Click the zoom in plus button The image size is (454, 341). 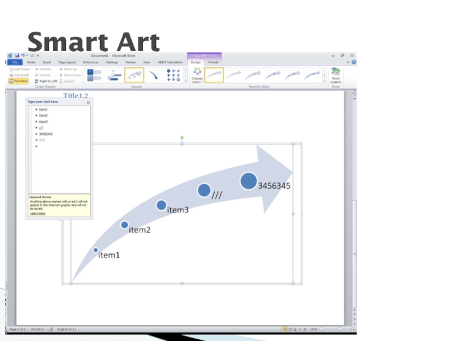click(x=353, y=329)
